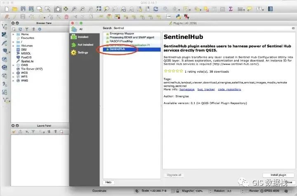Click the red WT plugin icon
The image size is (297, 196).
coord(186,17)
